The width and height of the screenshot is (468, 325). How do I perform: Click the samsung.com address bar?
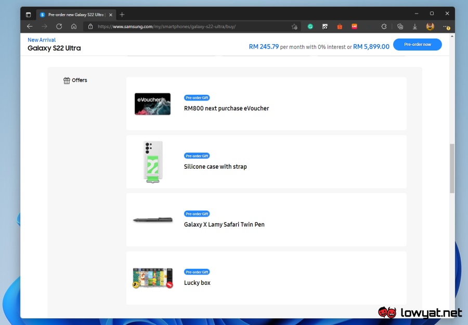click(187, 27)
